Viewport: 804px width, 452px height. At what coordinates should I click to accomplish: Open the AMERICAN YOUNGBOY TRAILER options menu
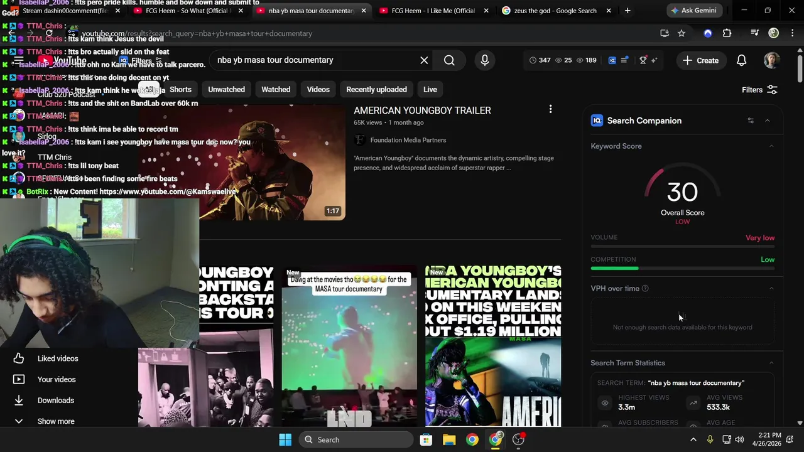pyautogui.click(x=550, y=109)
